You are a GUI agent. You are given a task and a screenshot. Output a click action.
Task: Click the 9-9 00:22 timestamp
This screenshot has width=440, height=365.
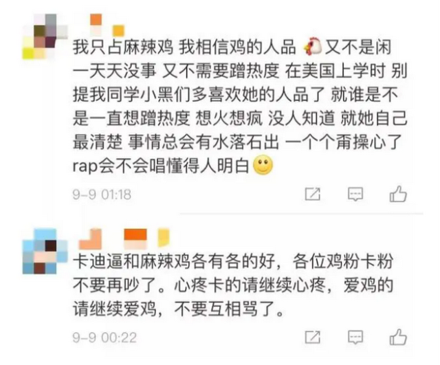104,338
